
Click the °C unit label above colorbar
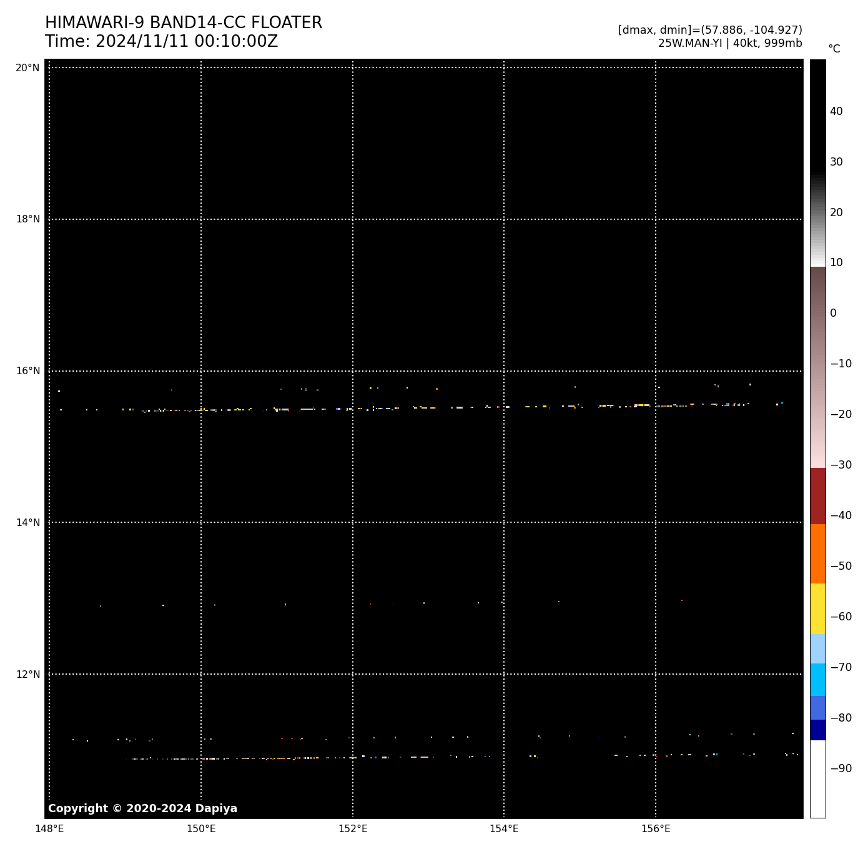point(834,49)
